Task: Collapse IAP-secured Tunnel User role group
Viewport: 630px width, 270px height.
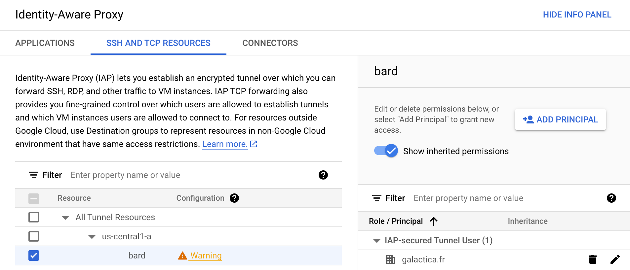Action: (x=376, y=241)
